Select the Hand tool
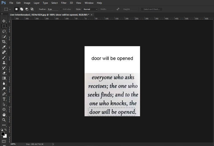 (x=4, y=115)
